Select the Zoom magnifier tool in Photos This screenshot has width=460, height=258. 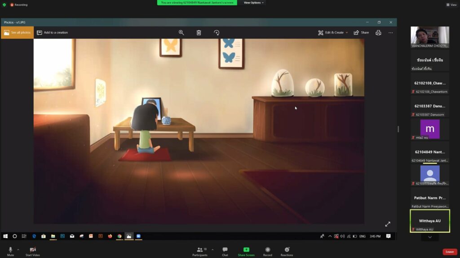click(x=181, y=32)
